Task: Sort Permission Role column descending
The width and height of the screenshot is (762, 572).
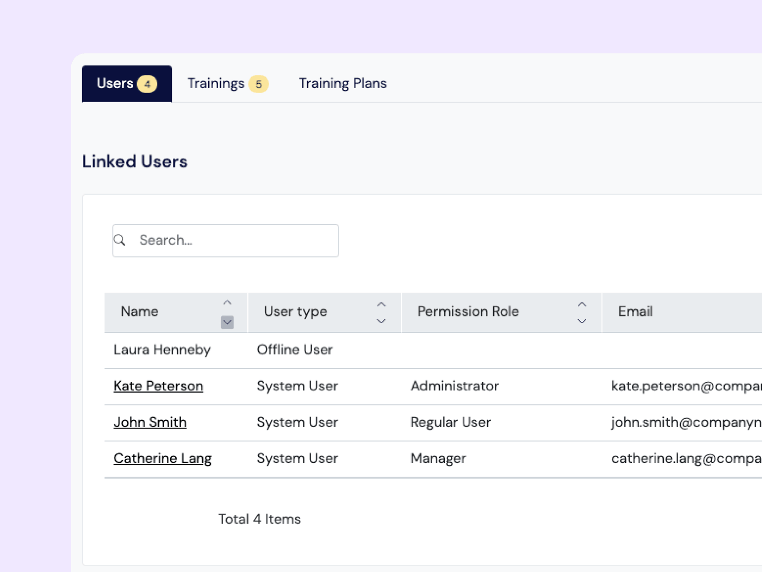Action: tap(582, 321)
